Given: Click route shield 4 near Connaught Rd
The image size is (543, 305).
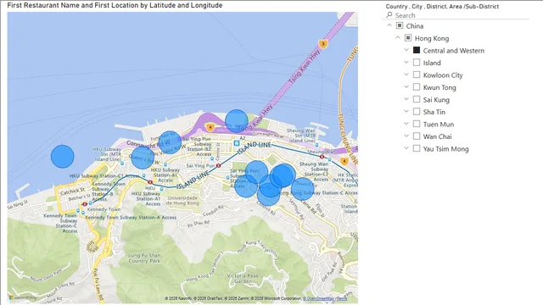Looking at the screenshot, I should [x=210, y=127].
